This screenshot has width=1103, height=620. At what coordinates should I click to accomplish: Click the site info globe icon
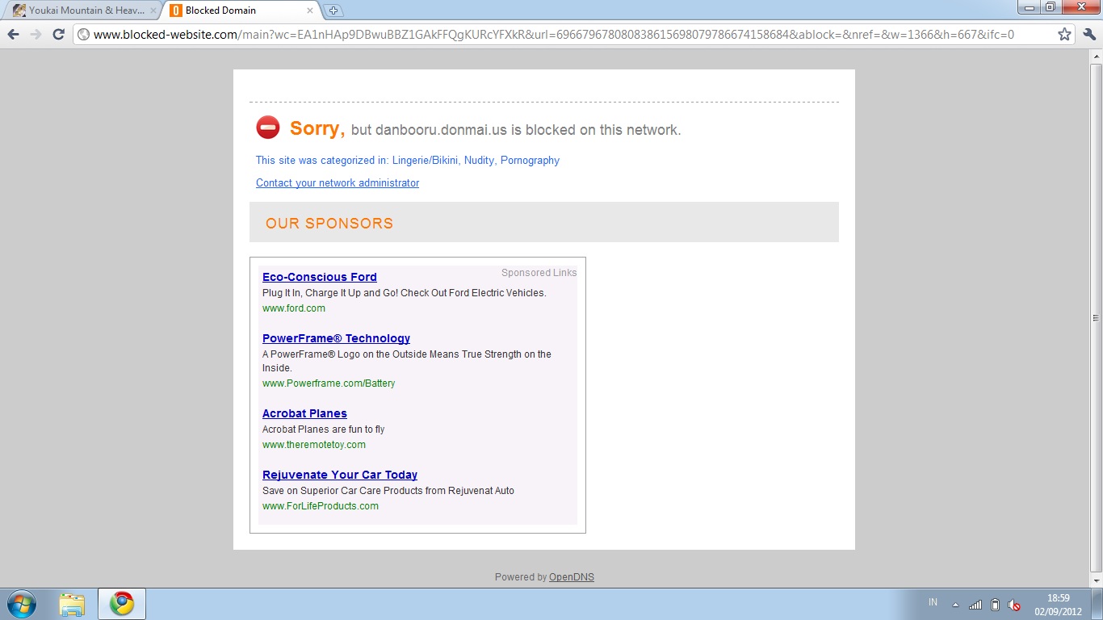82,34
